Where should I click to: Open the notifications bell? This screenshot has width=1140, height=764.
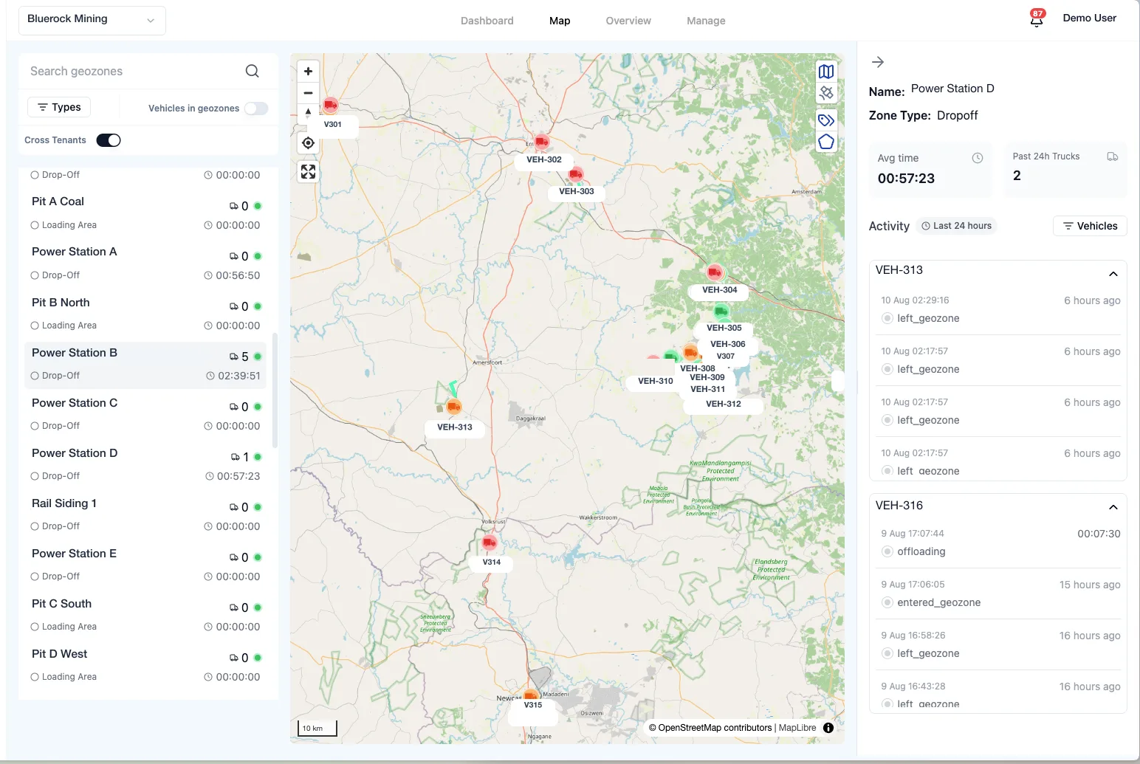(x=1037, y=19)
